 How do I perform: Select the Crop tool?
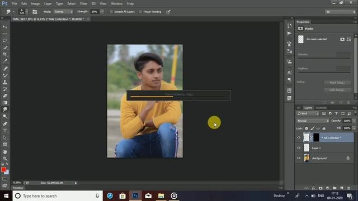click(x=5, y=54)
